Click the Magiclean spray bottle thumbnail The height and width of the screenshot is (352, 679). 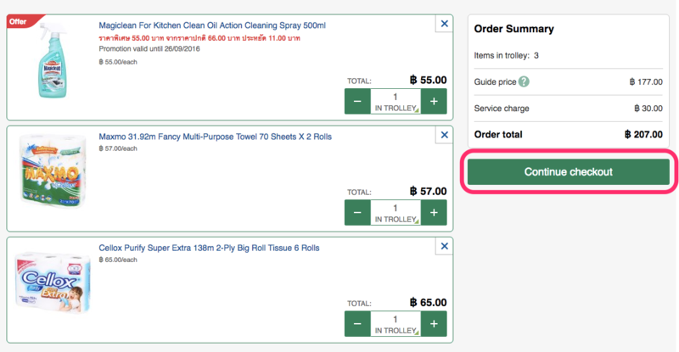[53, 60]
